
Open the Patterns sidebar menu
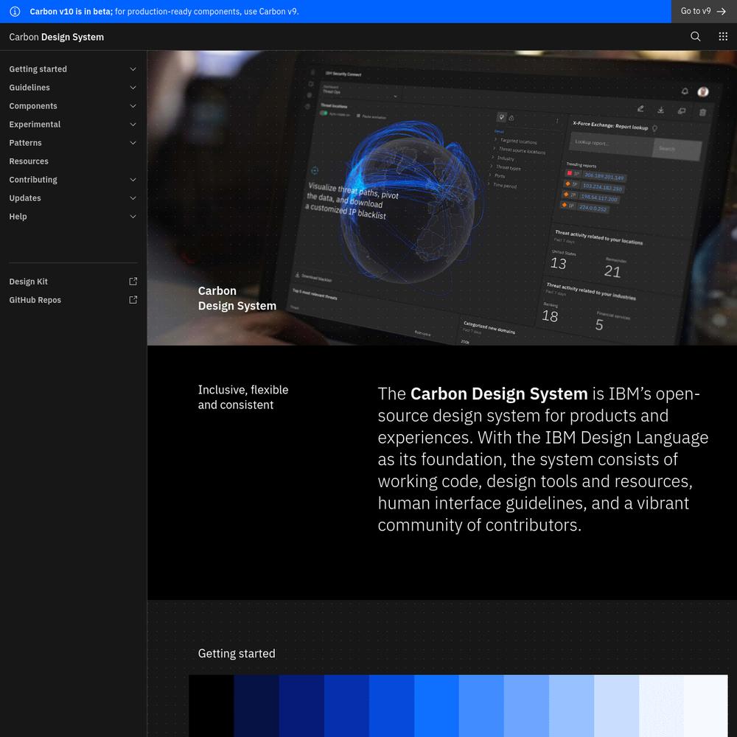[x=73, y=142]
